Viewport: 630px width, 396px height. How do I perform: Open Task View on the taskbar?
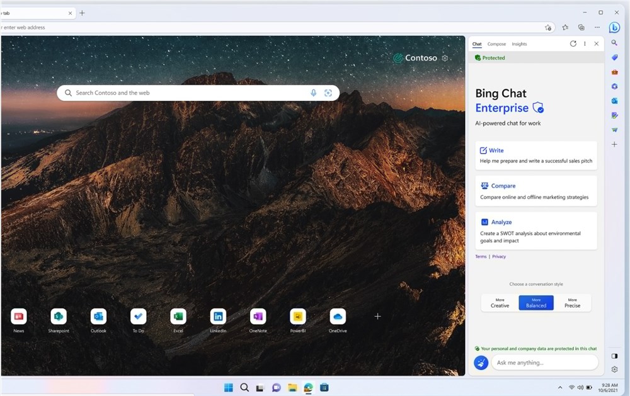coord(260,388)
